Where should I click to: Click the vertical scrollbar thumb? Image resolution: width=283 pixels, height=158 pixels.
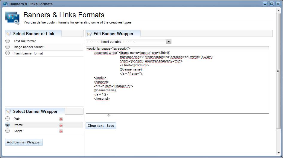[x=278, y=71]
